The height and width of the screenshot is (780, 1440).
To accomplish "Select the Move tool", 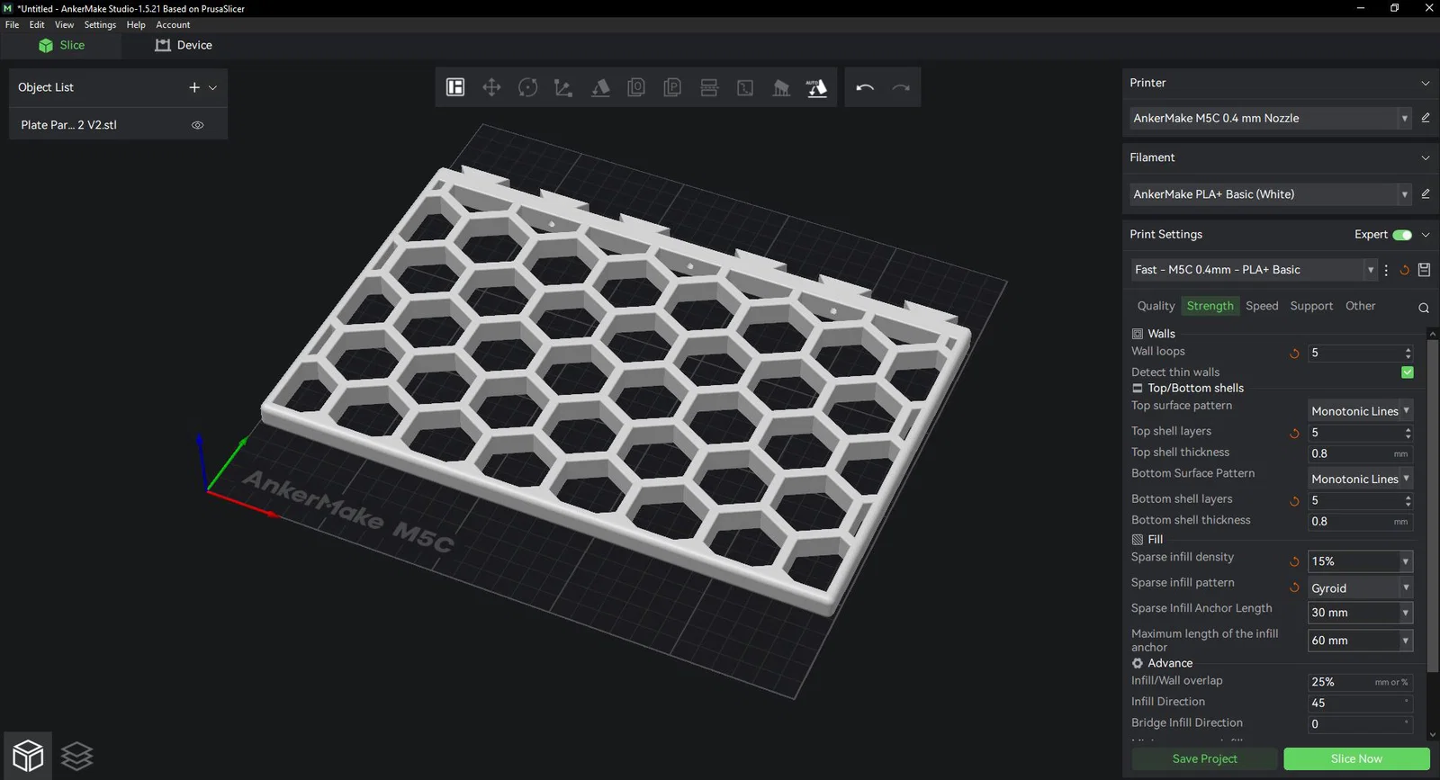I will click(491, 87).
